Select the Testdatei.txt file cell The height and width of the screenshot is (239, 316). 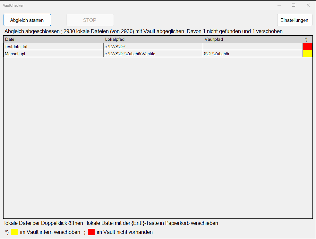tap(53, 47)
